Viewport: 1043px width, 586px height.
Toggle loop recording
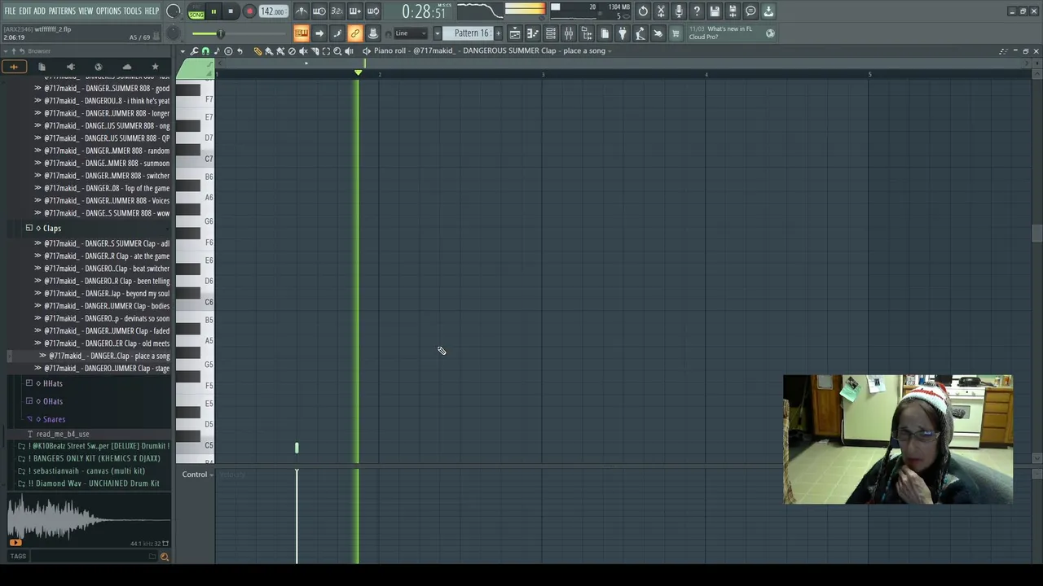tap(372, 11)
